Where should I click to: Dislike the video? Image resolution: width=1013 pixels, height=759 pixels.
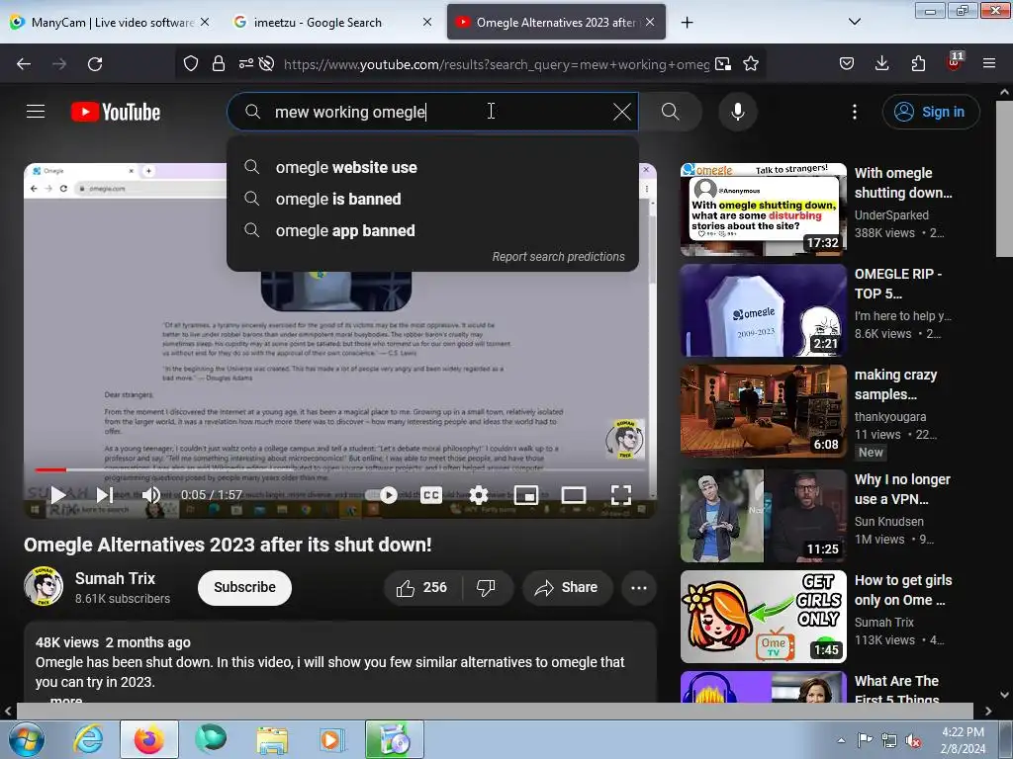click(x=487, y=588)
